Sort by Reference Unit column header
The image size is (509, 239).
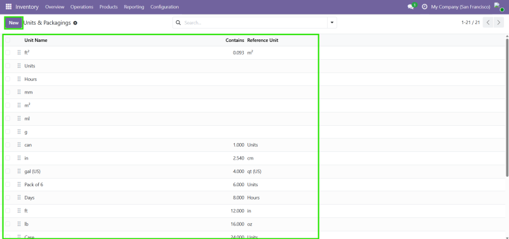tap(263, 40)
